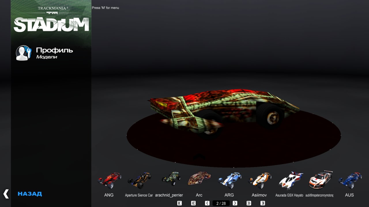Select the AUS car model thumbnail

tap(350, 180)
